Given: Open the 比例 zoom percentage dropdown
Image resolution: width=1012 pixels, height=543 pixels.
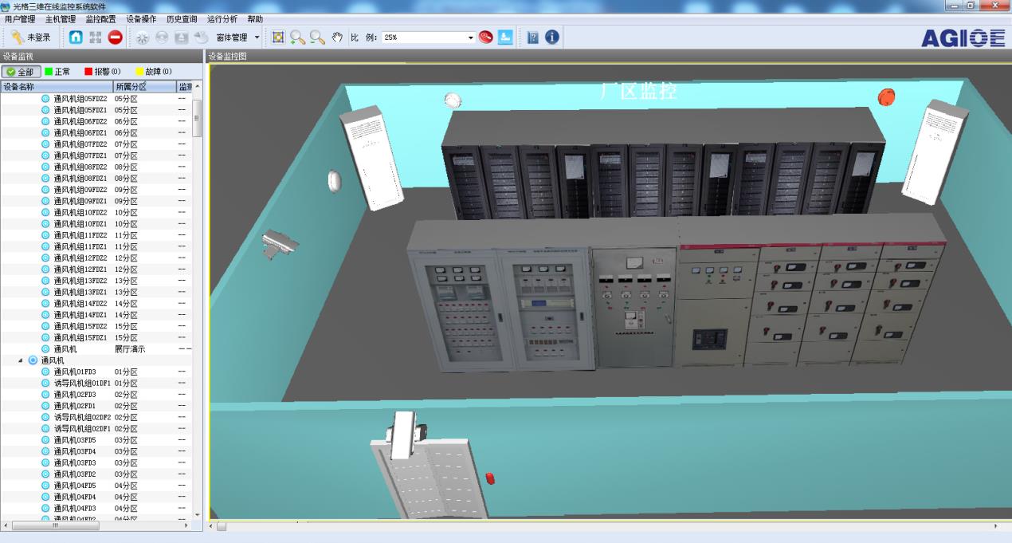Looking at the screenshot, I should click(470, 37).
